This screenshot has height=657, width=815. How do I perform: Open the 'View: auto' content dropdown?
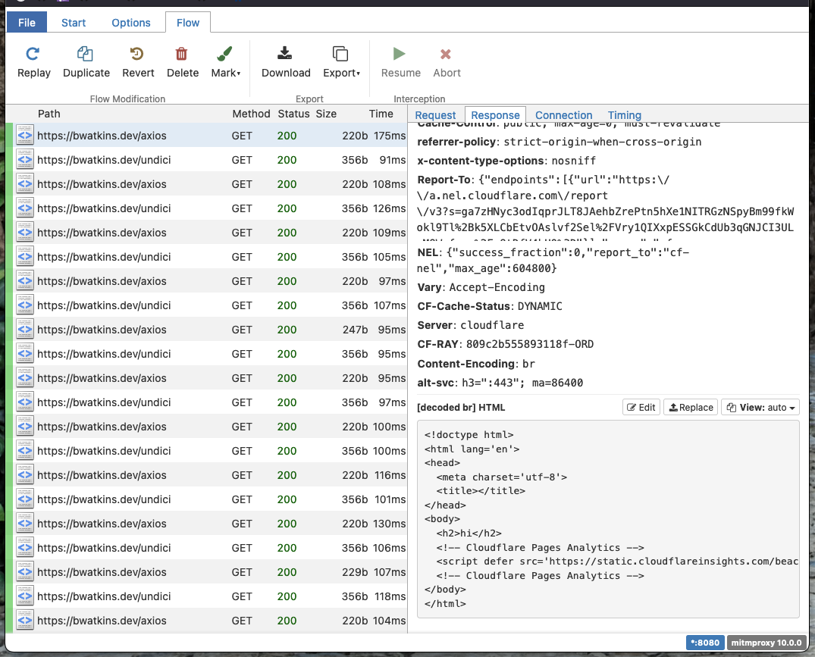click(x=760, y=407)
